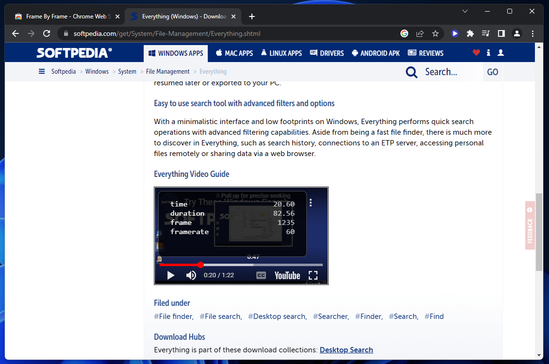Click the search magnifier icon

tap(412, 72)
